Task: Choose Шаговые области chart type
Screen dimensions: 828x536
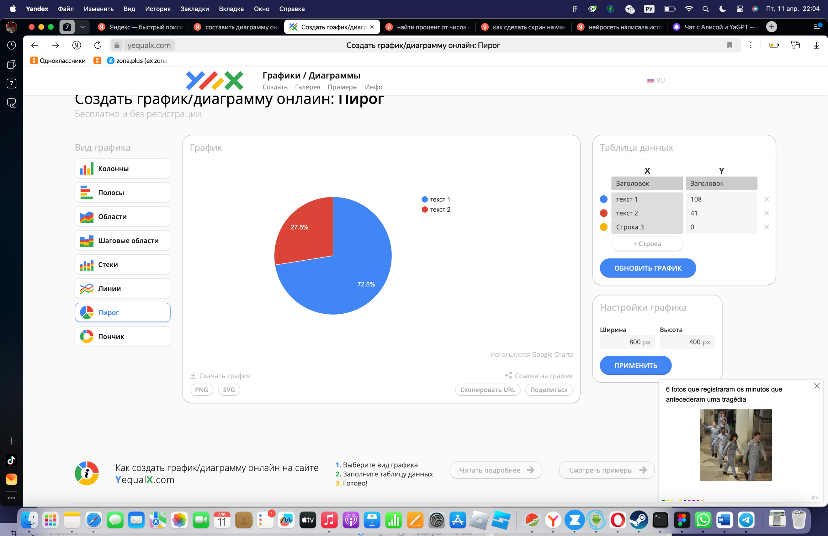Action: point(122,241)
